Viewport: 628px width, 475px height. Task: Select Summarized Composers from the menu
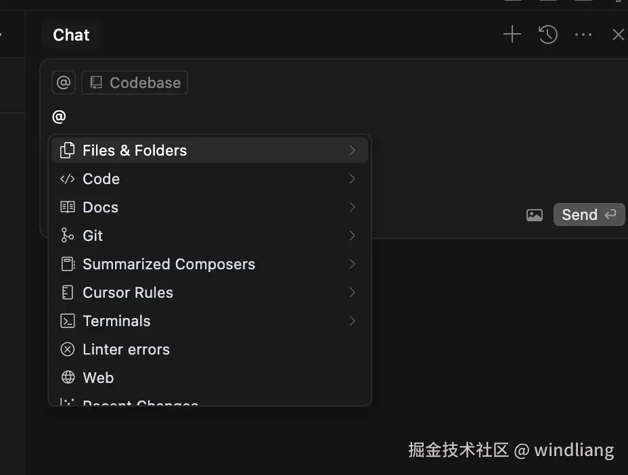point(169,264)
